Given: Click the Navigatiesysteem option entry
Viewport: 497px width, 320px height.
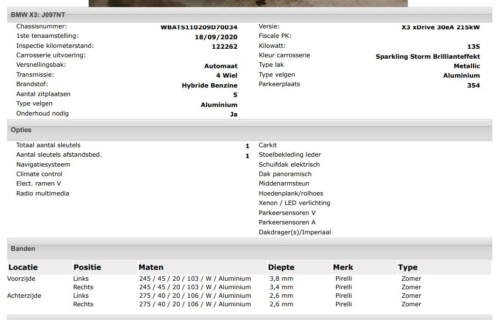Looking at the screenshot, I should 43,165.
